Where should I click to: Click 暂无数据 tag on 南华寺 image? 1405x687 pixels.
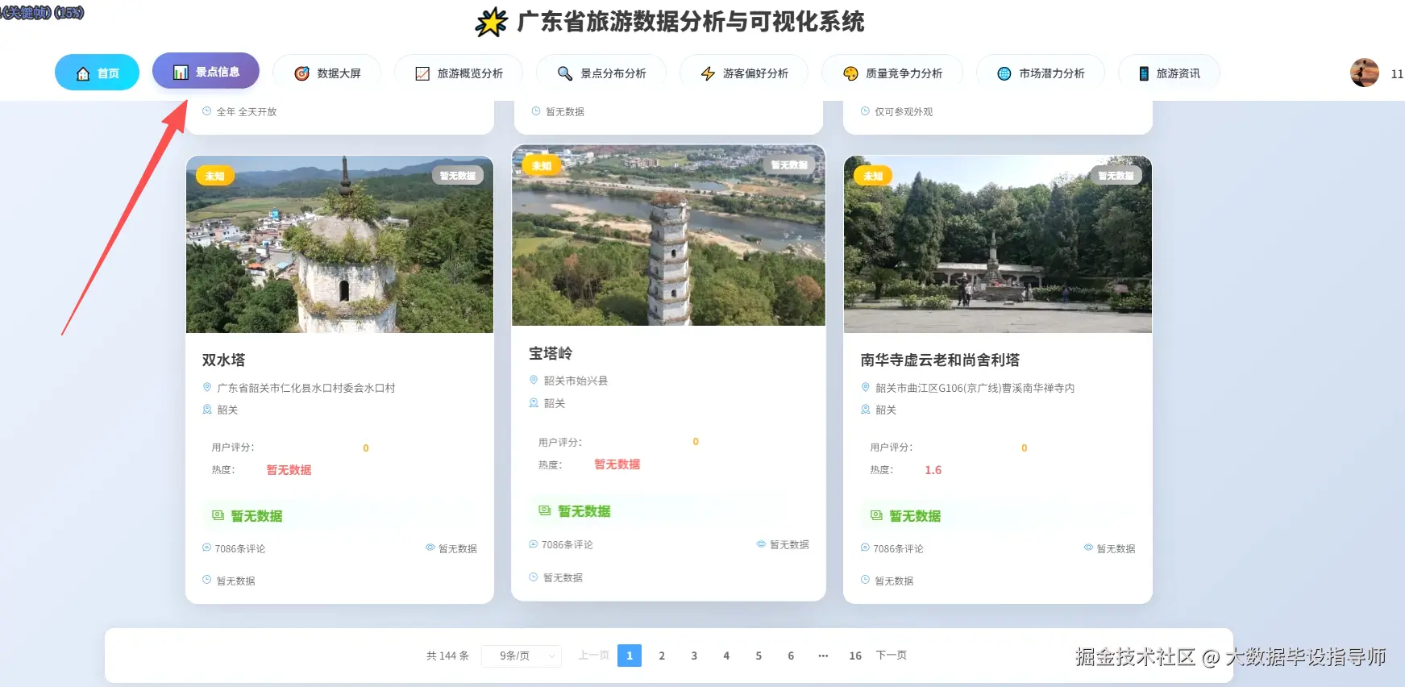1116,176
